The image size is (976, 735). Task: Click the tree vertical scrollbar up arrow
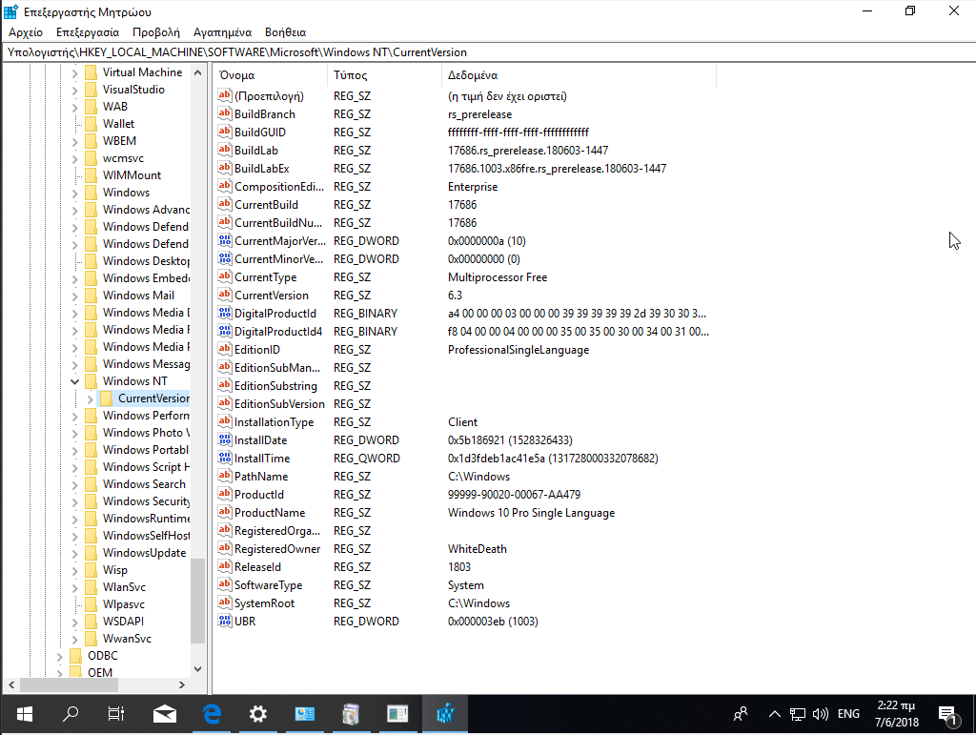click(x=197, y=72)
